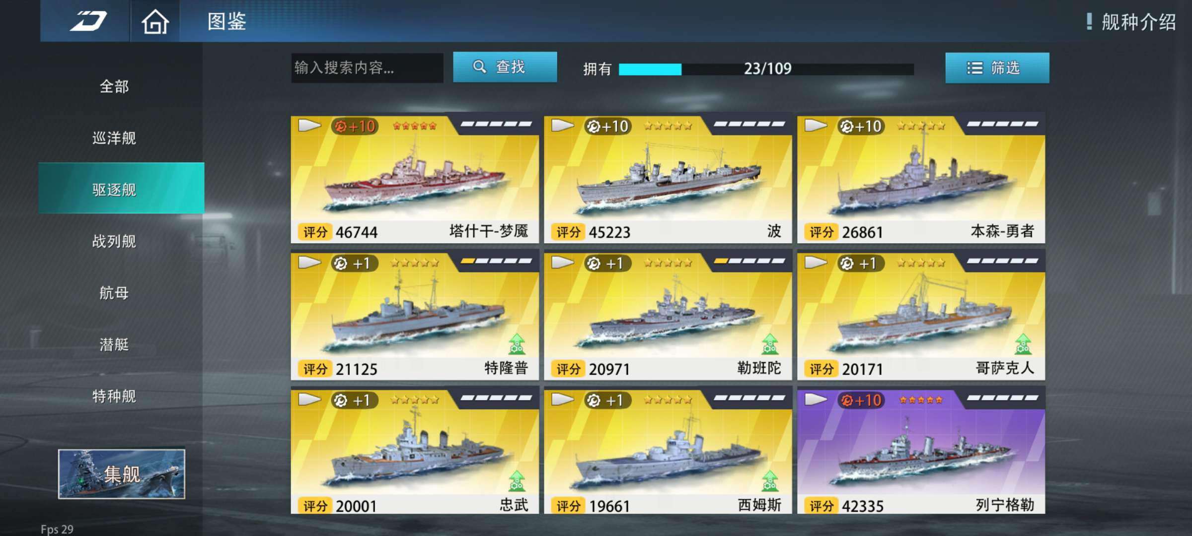Open the 筛选 filter menu
The width and height of the screenshot is (1192, 536).
[x=997, y=67]
